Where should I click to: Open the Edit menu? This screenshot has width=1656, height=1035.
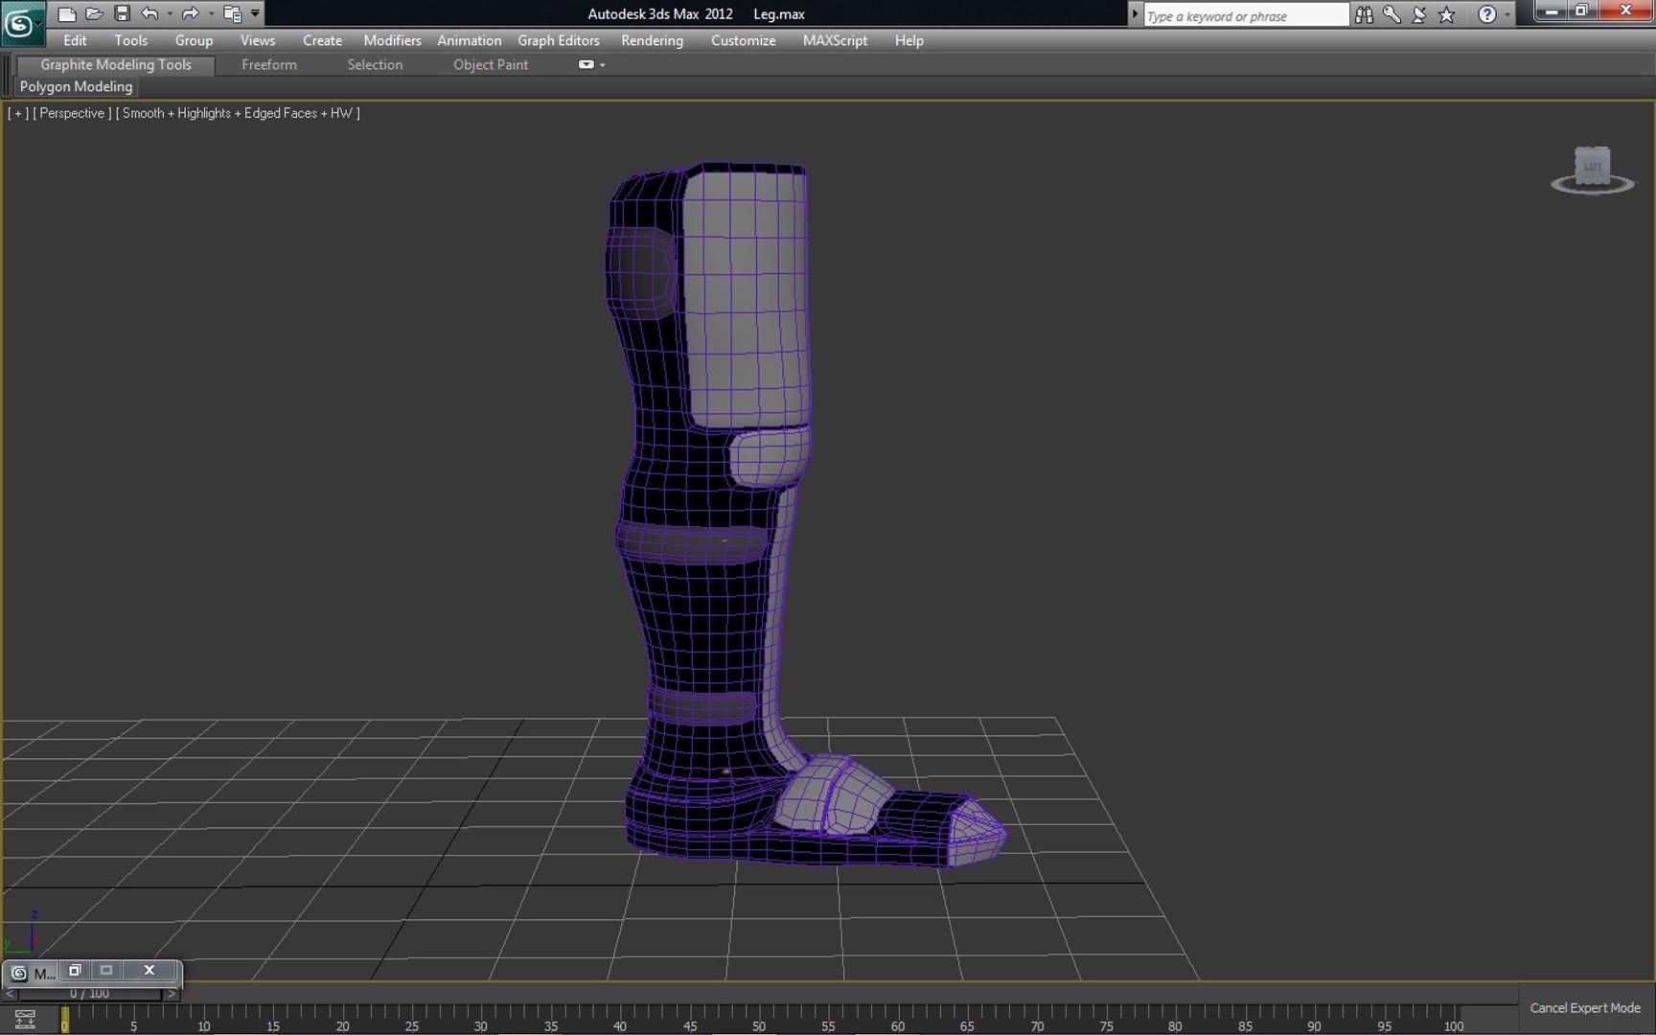click(75, 40)
